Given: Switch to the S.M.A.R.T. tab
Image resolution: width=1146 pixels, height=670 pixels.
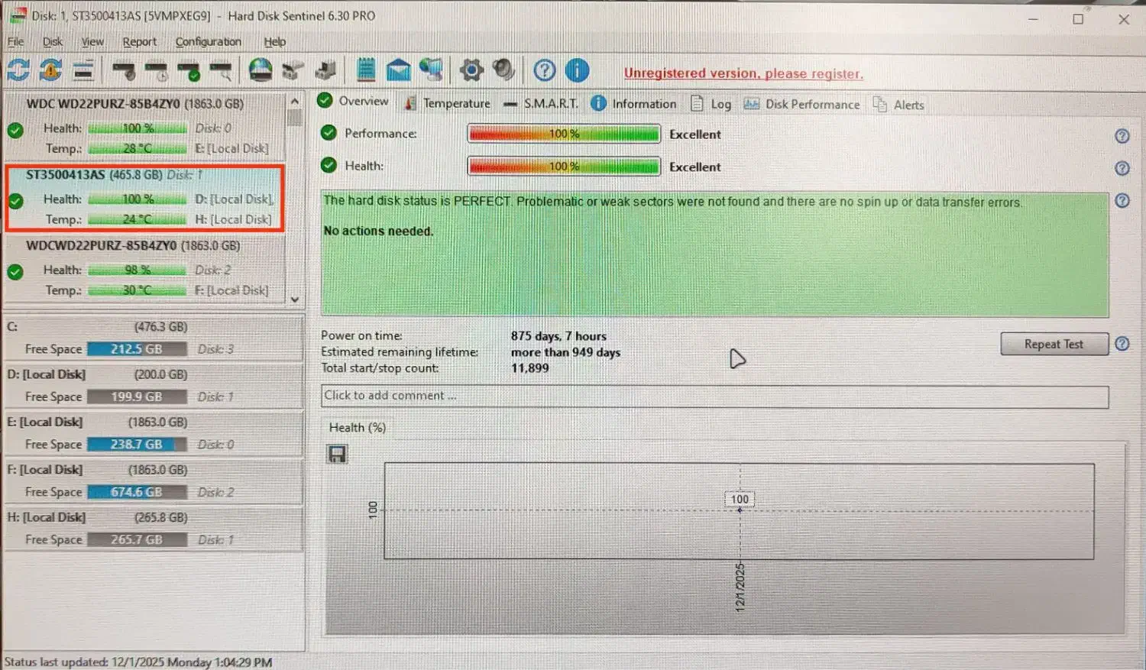Looking at the screenshot, I should click(541, 104).
